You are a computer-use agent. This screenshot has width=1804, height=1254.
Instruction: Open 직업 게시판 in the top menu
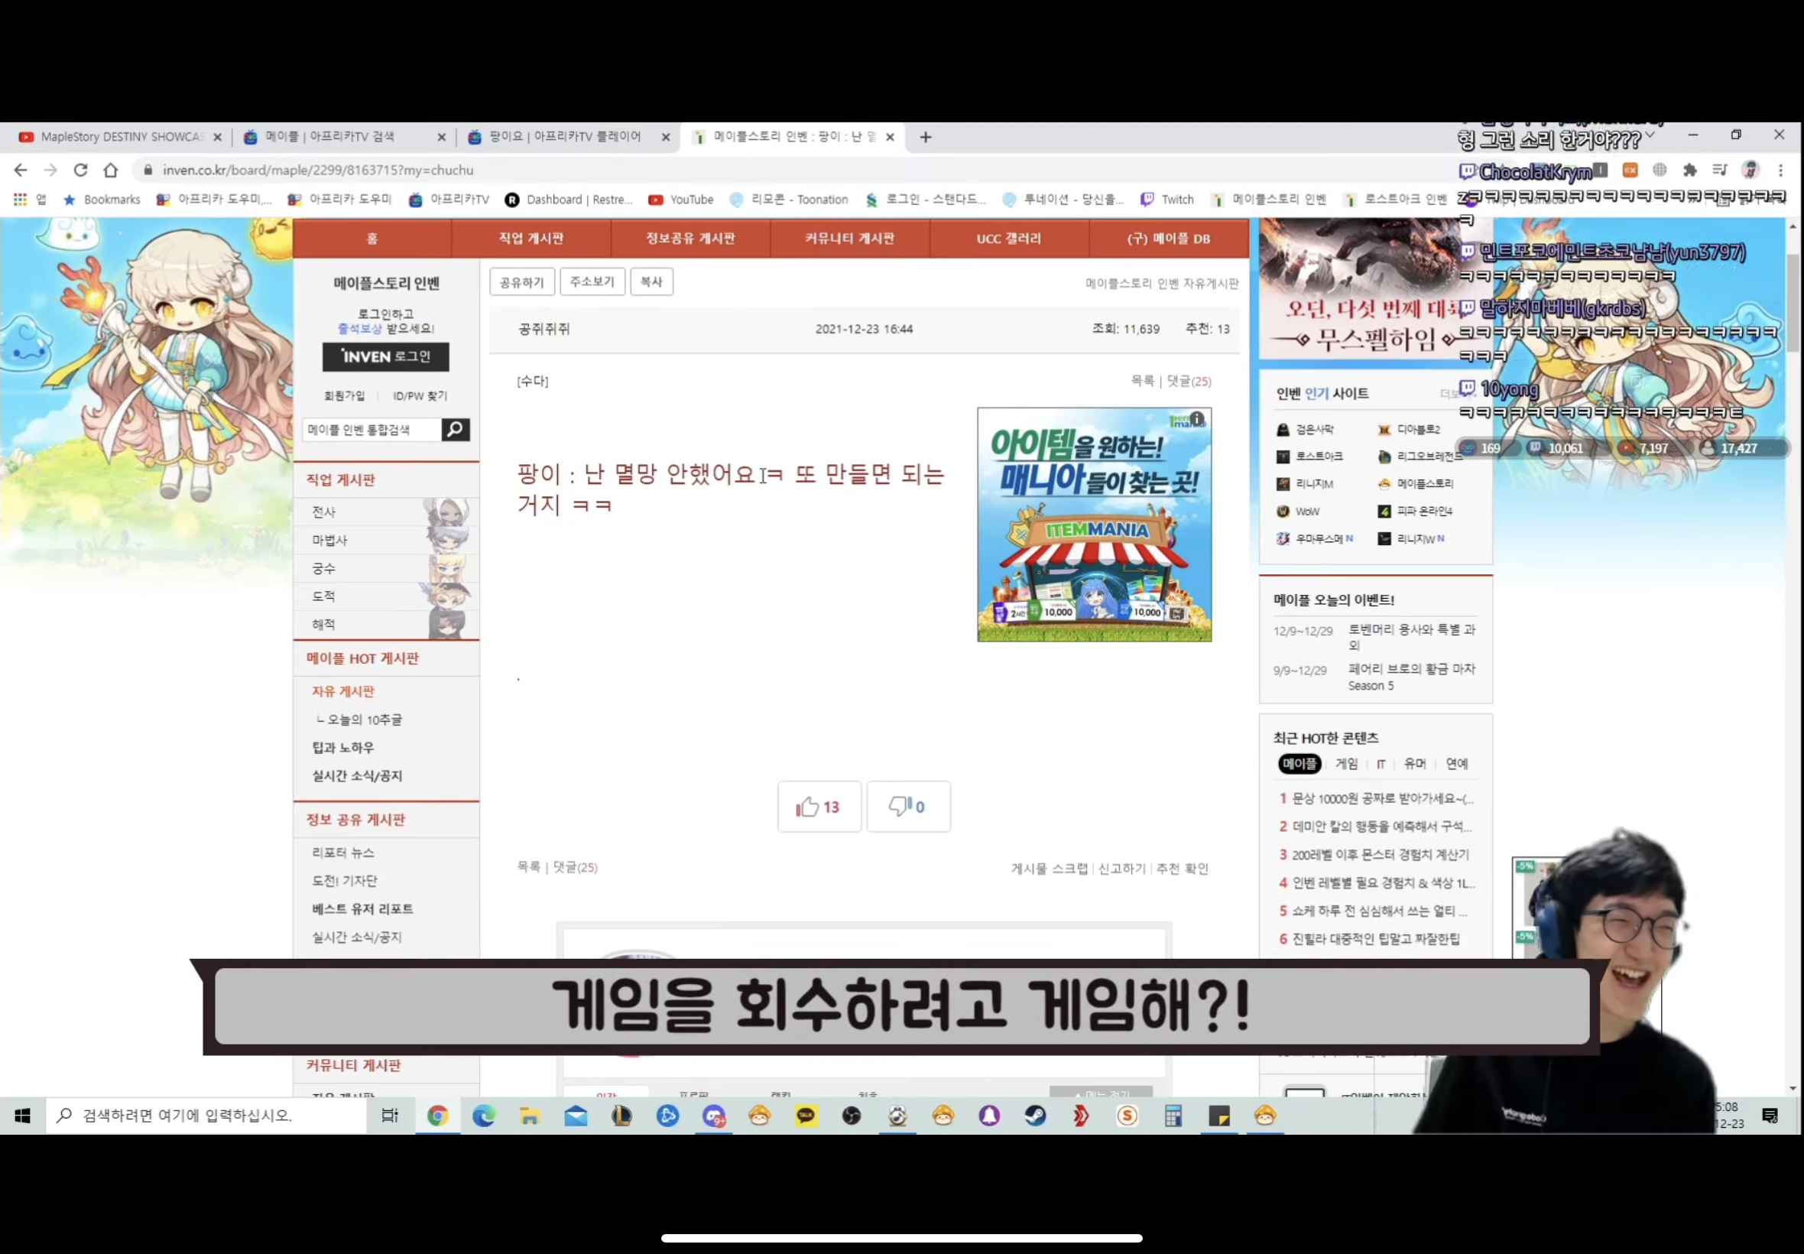click(531, 238)
